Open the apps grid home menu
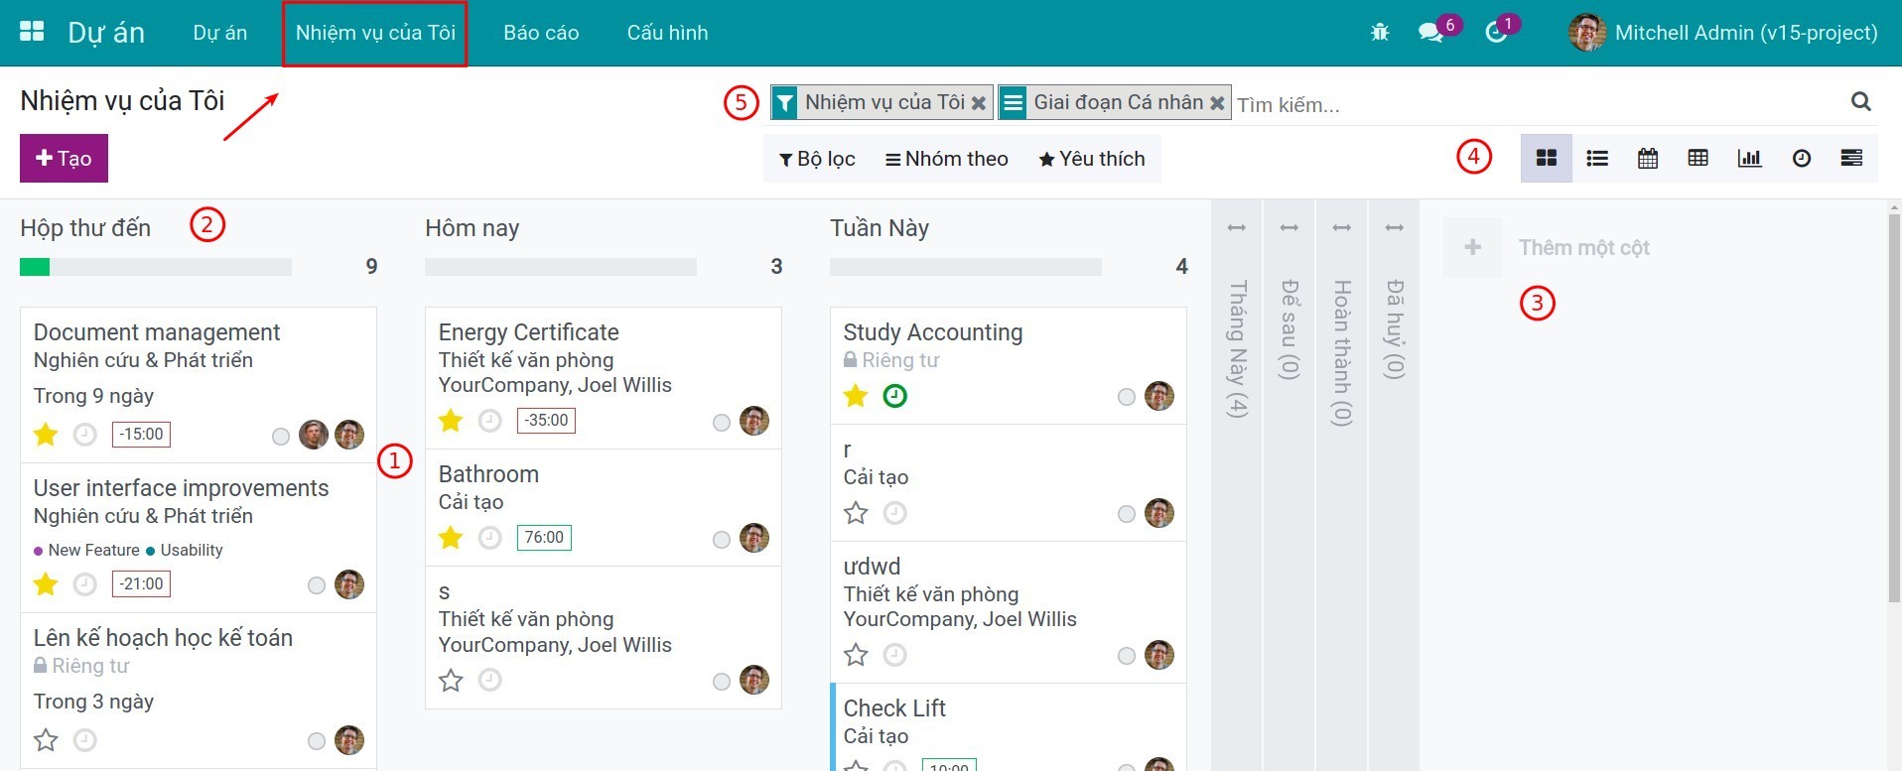 (32, 32)
